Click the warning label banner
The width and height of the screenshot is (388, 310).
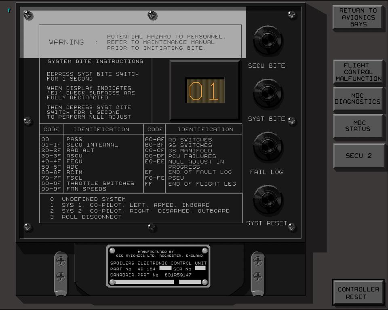[140, 42]
